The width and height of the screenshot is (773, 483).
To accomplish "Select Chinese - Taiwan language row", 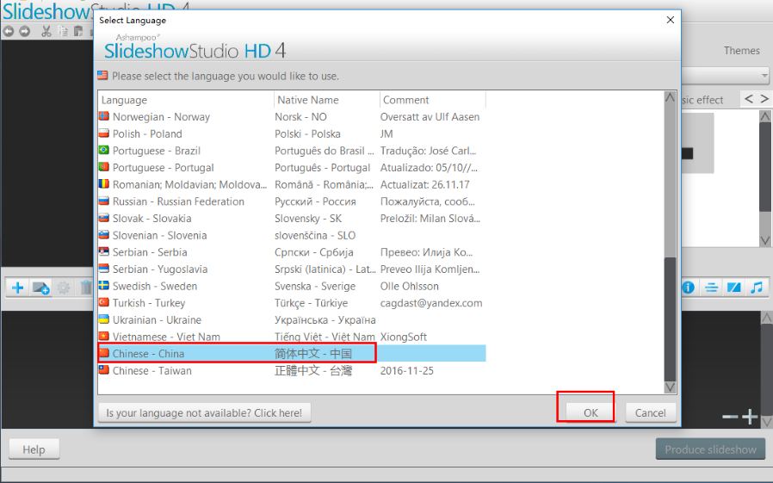I will tap(292, 370).
